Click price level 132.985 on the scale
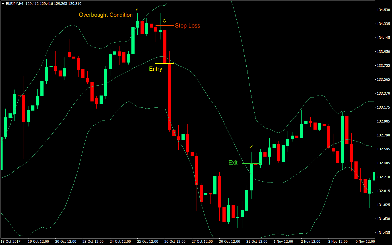This screenshot has height=245, width=392. (383, 121)
